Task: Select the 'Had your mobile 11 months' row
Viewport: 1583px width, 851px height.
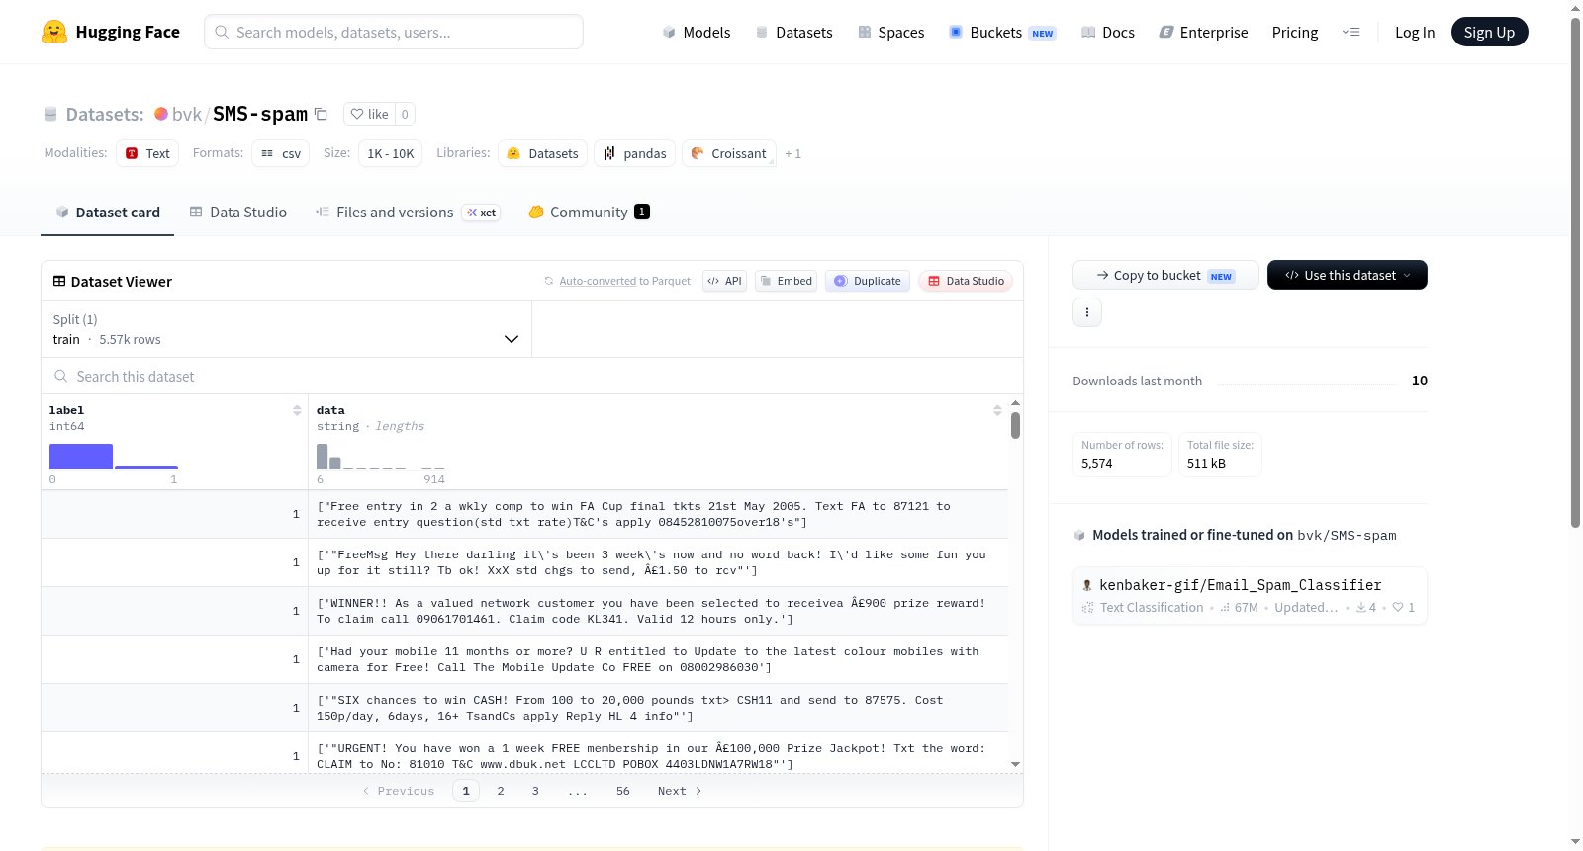Action: coord(524,659)
